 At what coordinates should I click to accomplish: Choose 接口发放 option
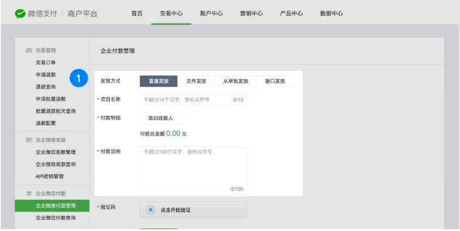tap(275, 81)
